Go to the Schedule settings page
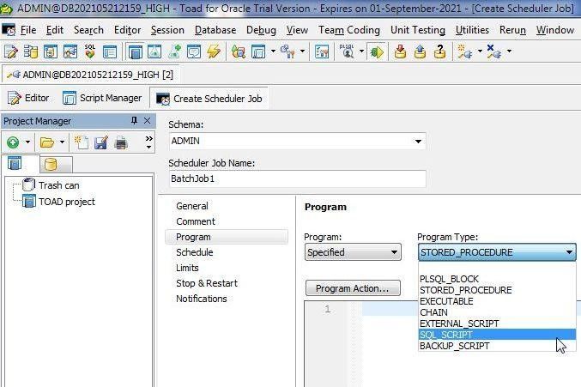581x387 pixels. pos(195,252)
